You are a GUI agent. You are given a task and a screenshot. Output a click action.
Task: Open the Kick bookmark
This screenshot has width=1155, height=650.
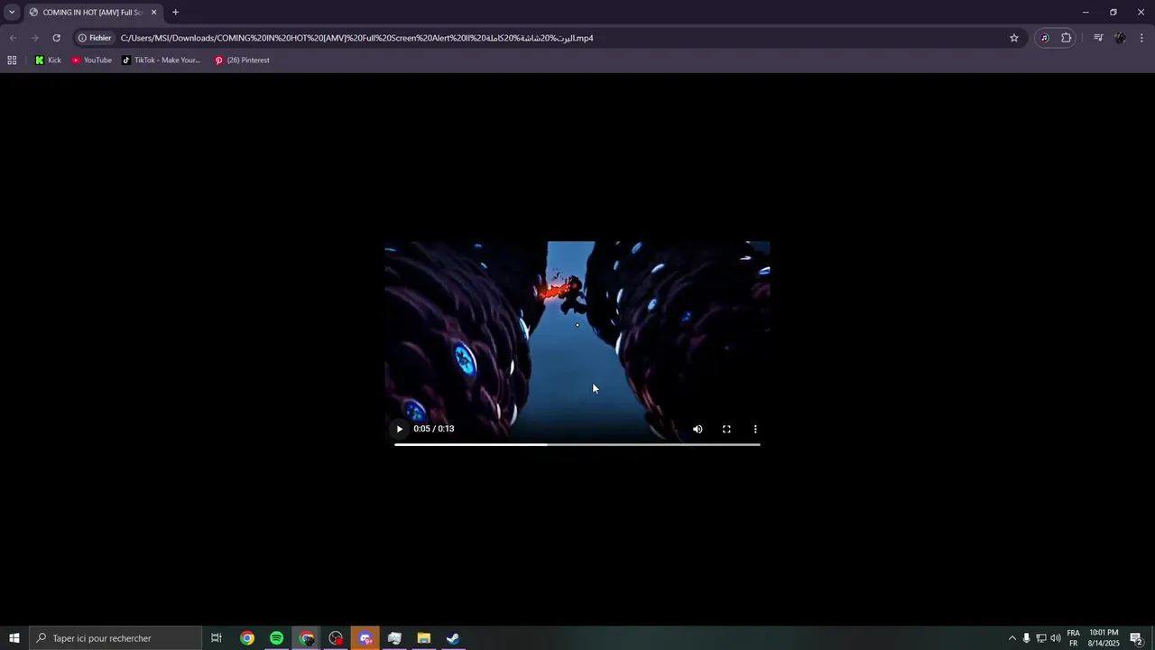pyautogui.click(x=48, y=60)
